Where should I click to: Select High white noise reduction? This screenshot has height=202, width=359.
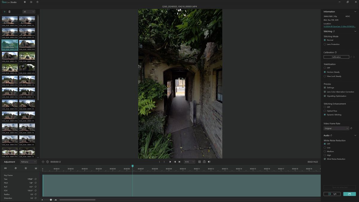(x=325, y=155)
